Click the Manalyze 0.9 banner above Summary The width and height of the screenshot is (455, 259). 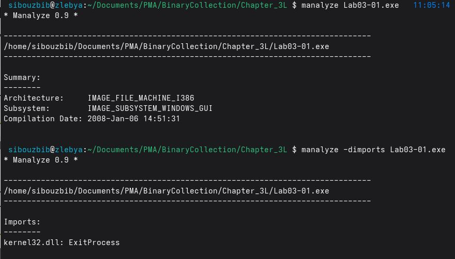click(40, 15)
